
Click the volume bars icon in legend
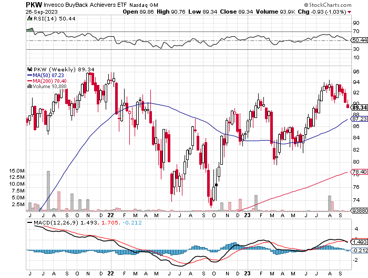pyautogui.click(x=29, y=87)
